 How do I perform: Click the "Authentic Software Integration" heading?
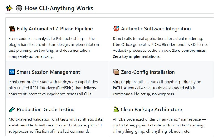point(156,29)
